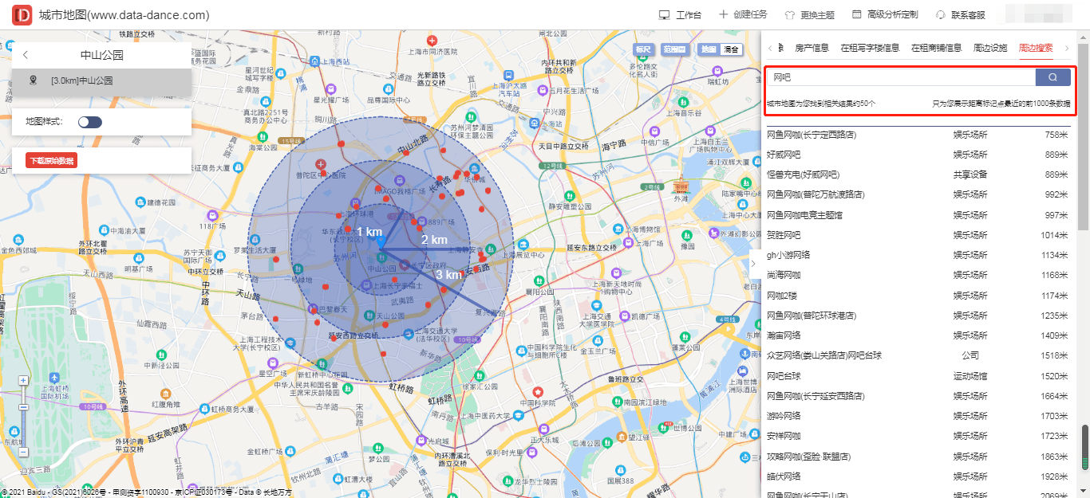Click the pin icon of [3.0km]中山公园
Viewport: 1090px width, 498px height.
[x=33, y=80]
